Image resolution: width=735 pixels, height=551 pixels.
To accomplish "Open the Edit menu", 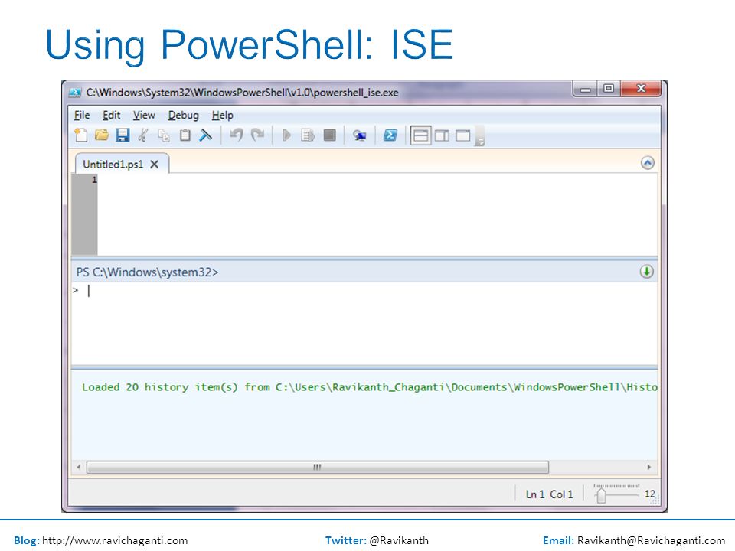I will (112, 115).
